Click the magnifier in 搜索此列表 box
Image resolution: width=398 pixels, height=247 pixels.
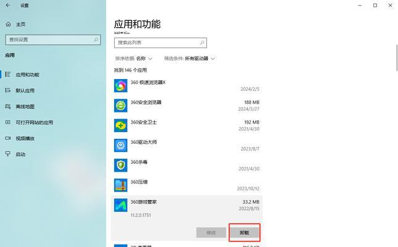click(202, 43)
